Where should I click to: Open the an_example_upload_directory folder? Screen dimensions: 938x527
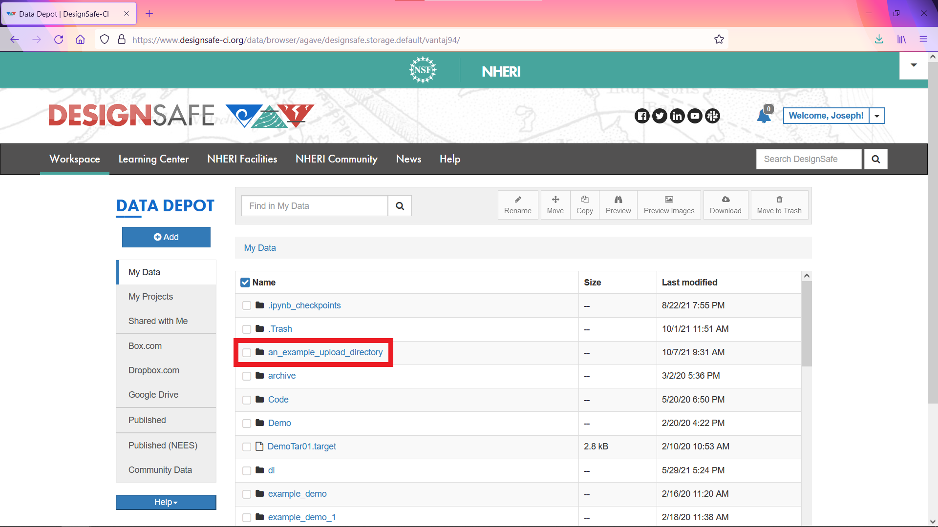coord(325,352)
